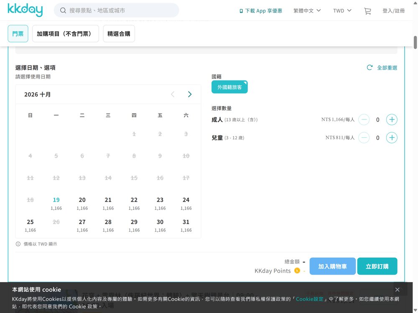The width and height of the screenshot is (418, 313).
Task: Select October 20 in calendar
Action: point(82,203)
